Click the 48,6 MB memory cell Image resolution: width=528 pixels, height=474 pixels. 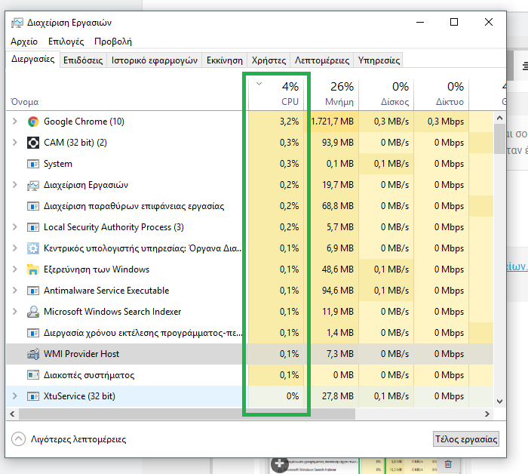[338, 269]
